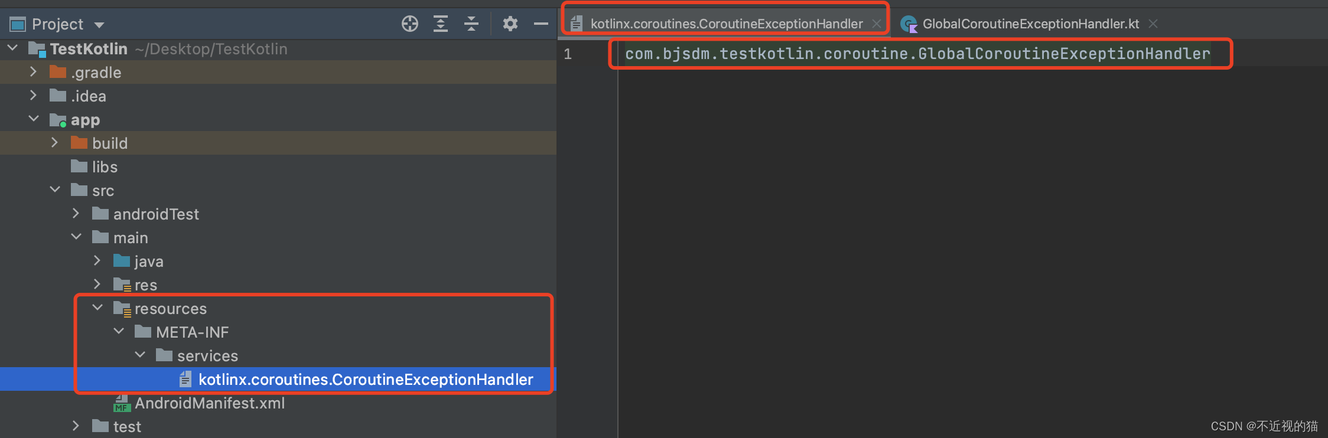Select the androidTest folder row

[x=278, y=214]
